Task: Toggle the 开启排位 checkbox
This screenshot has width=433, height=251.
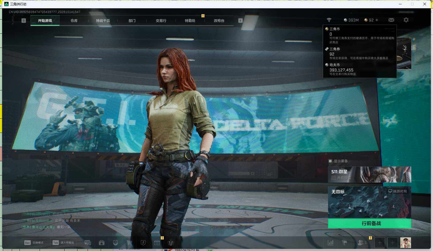Action: click(x=334, y=178)
